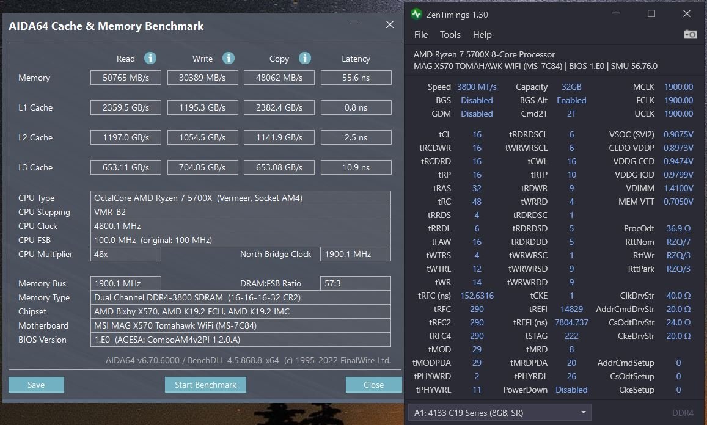Click the Copy info icon in AIDA64
Image resolution: width=707 pixels, height=425 pixels.
(305, 58)
